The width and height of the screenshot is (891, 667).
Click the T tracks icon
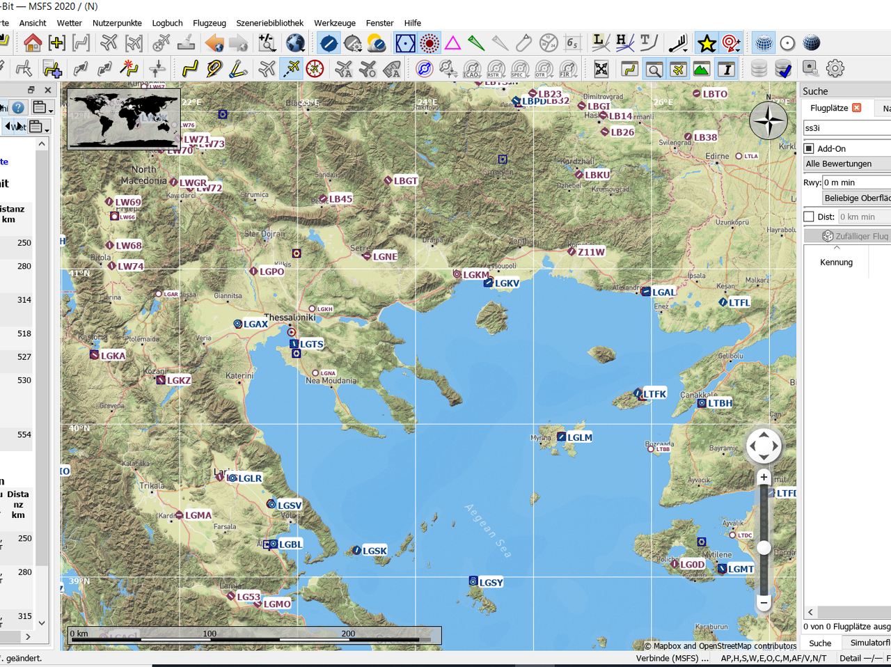pos(648,43)
